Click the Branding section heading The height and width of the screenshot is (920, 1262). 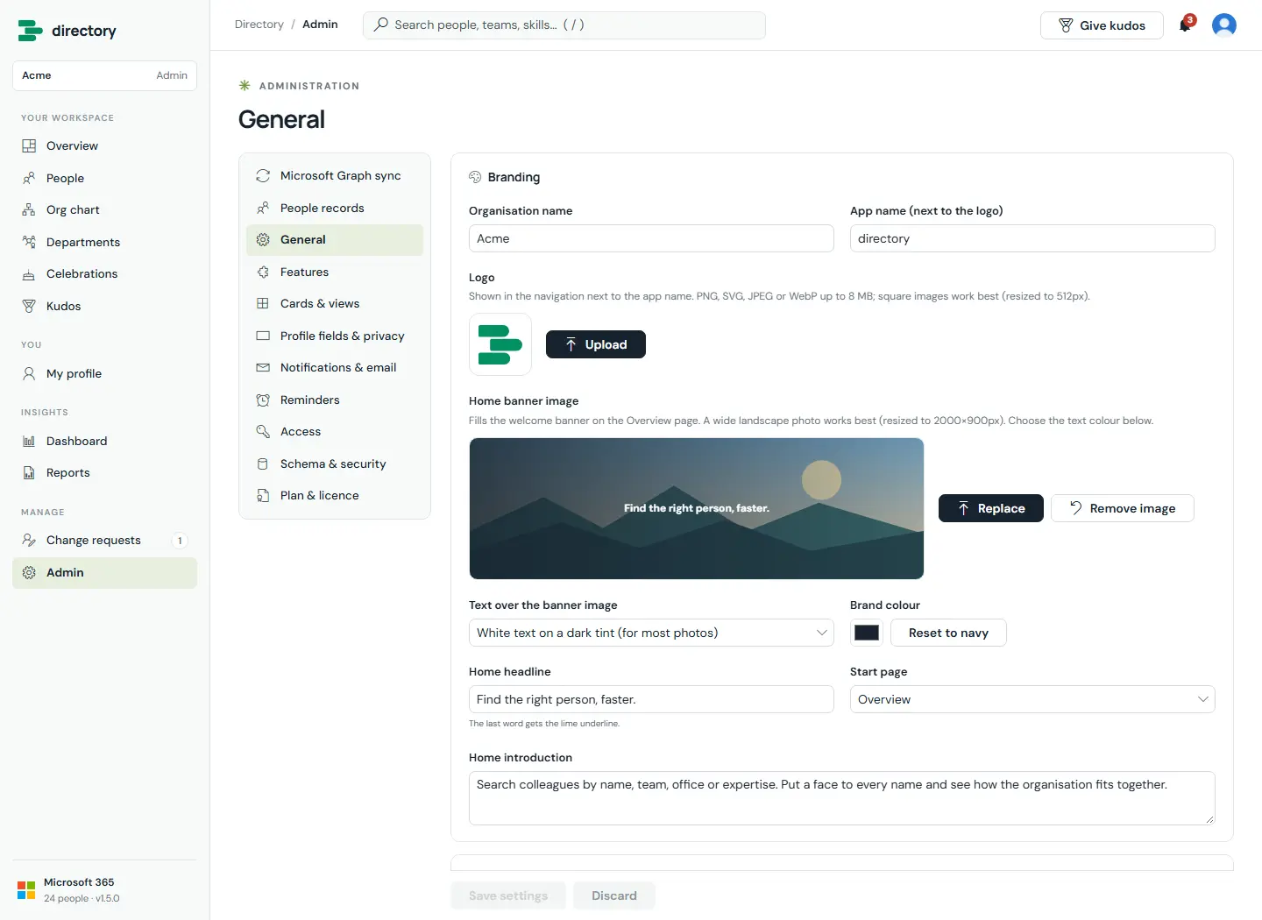pos(514,177)
